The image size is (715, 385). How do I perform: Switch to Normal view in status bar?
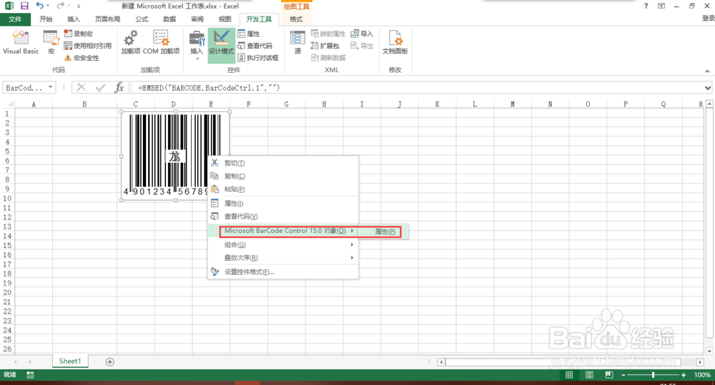569,374
